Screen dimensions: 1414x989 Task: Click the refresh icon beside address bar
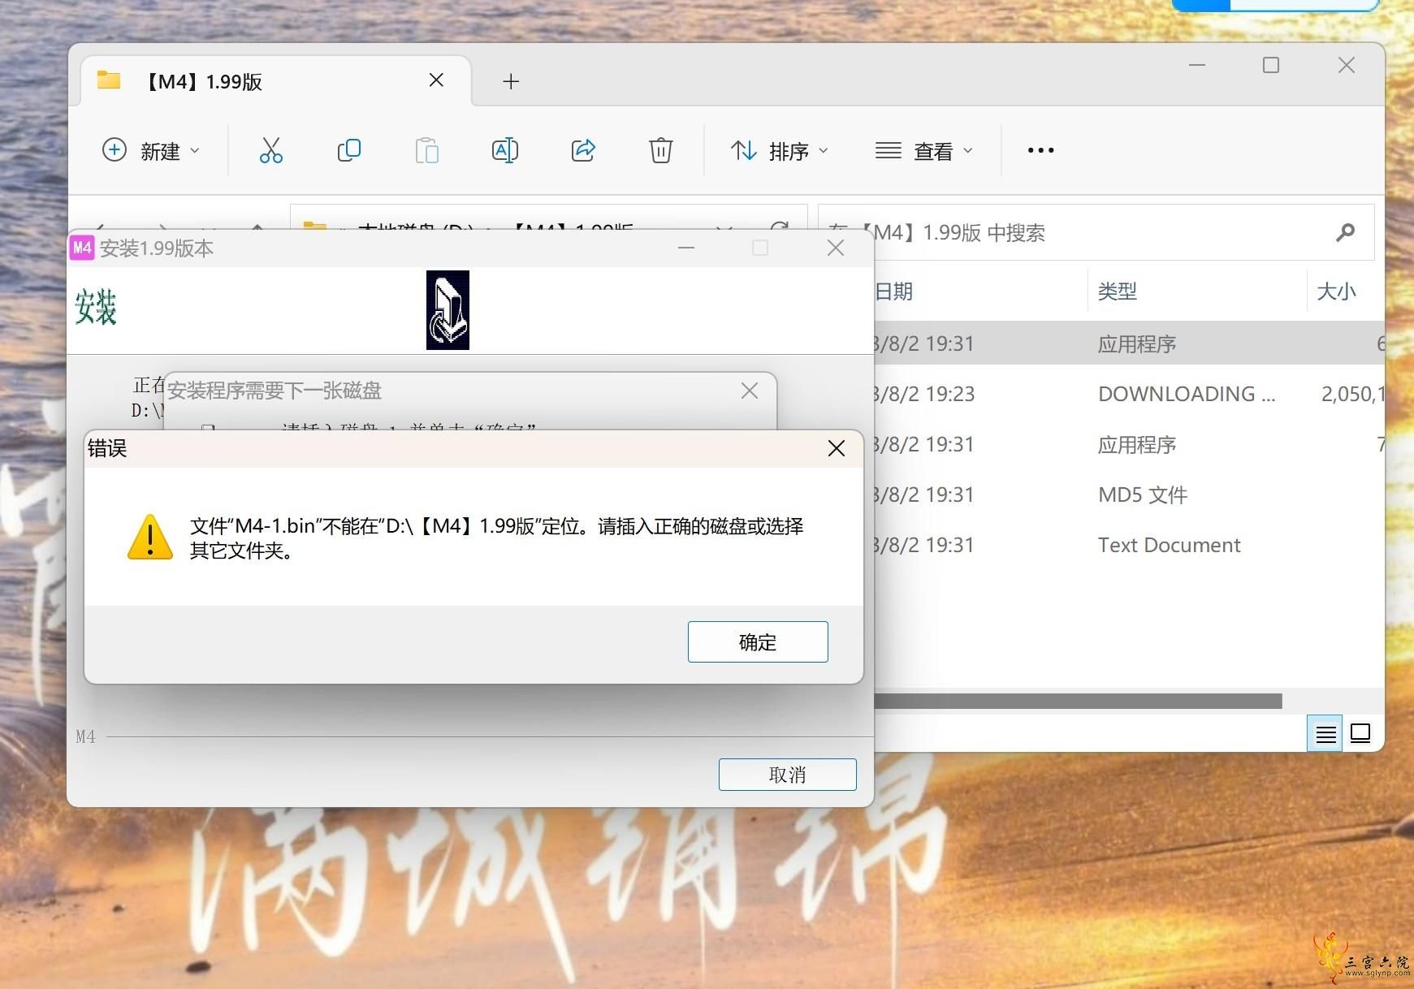(x=779, y=229)
